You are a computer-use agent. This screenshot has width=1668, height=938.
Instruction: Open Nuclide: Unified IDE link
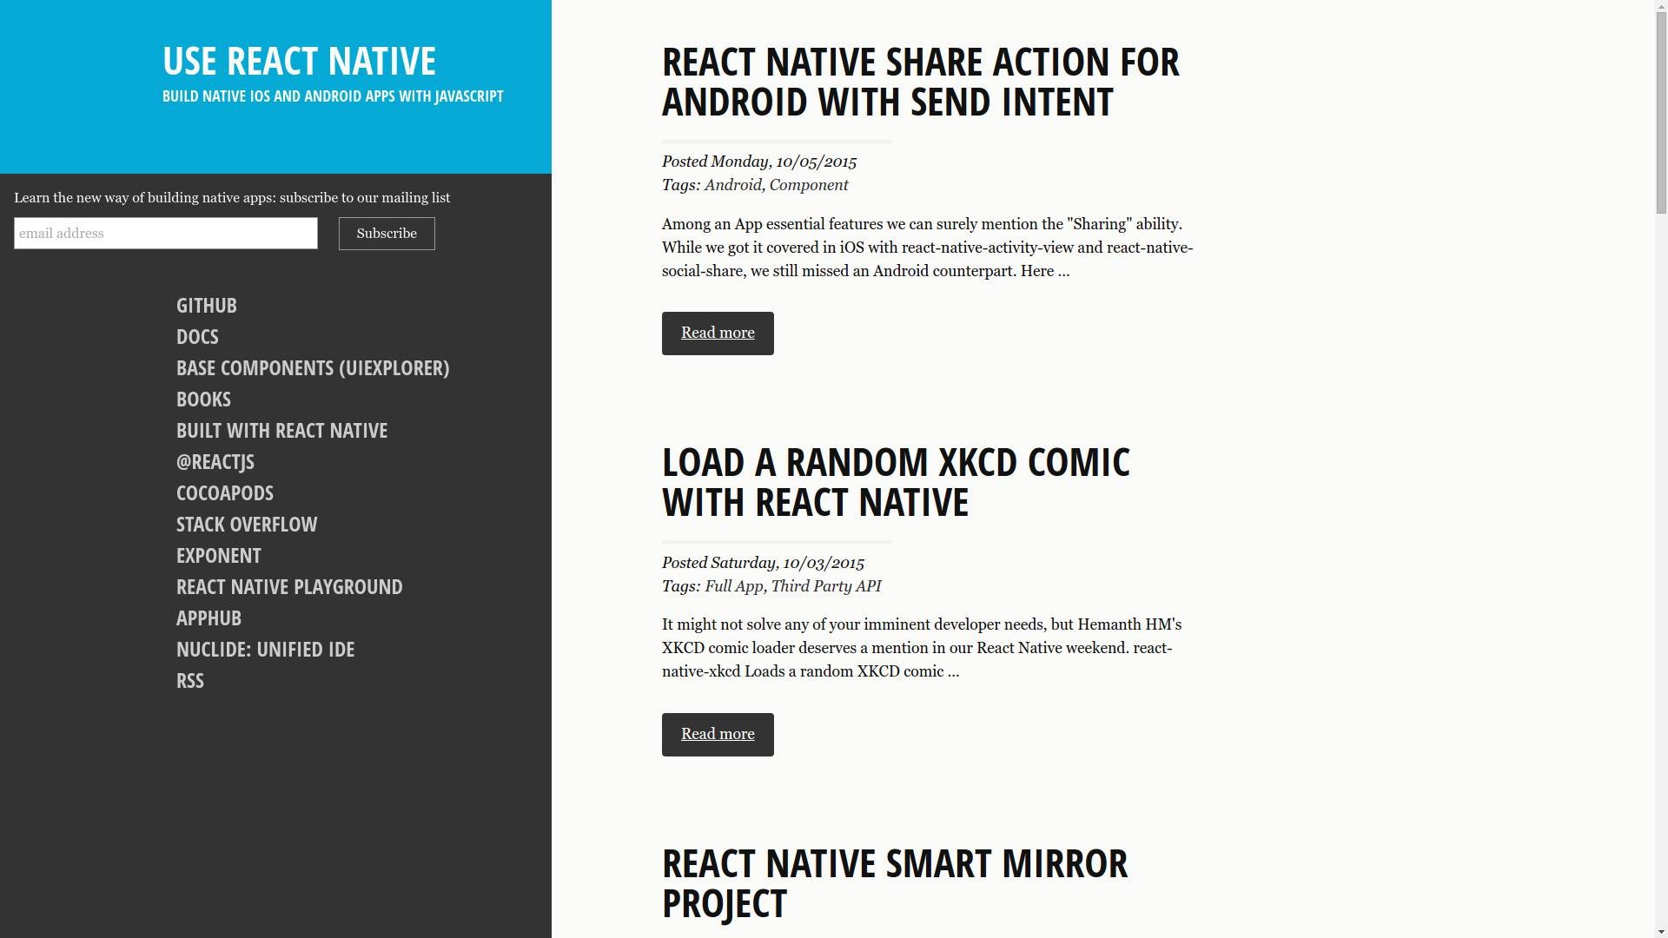point(265,650)
